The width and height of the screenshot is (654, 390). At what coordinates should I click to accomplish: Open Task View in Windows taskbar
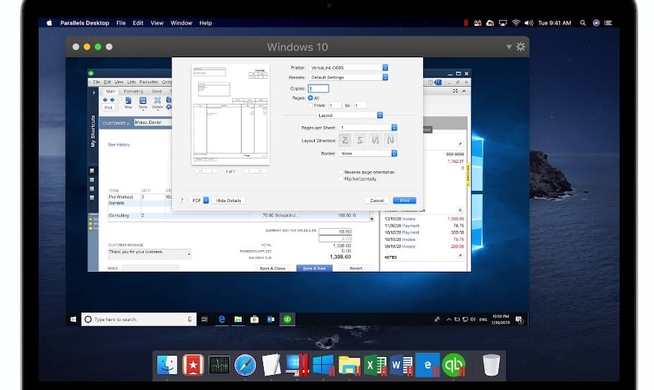coord(204,320)
